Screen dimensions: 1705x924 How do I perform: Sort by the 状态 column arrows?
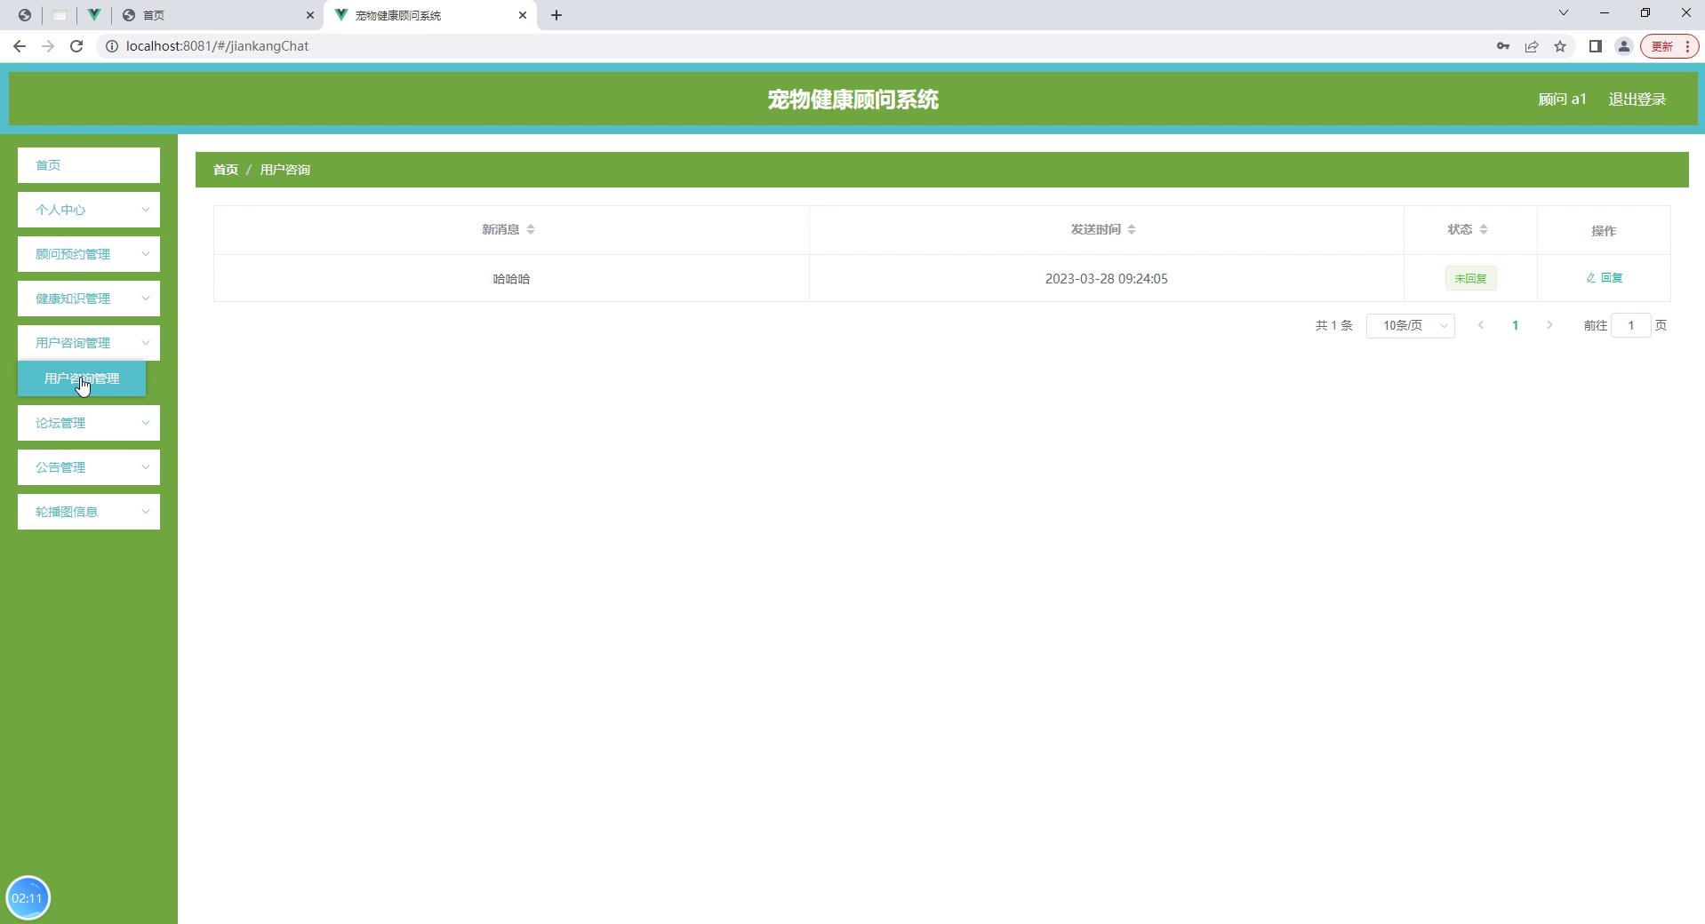click(x=1484, y=229)
